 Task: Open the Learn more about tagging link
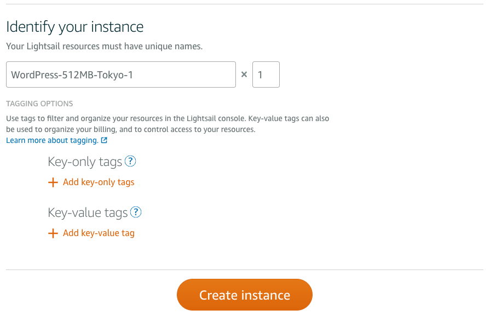coord(52,140)
